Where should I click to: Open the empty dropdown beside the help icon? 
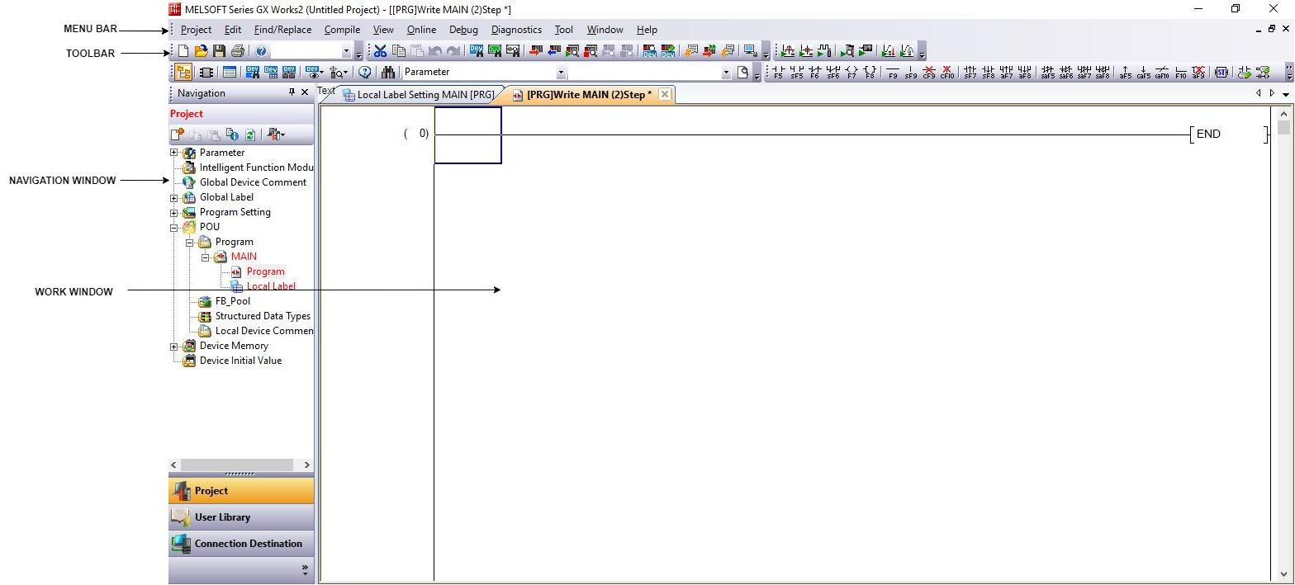pyautogui.click(x=346, y=50)
